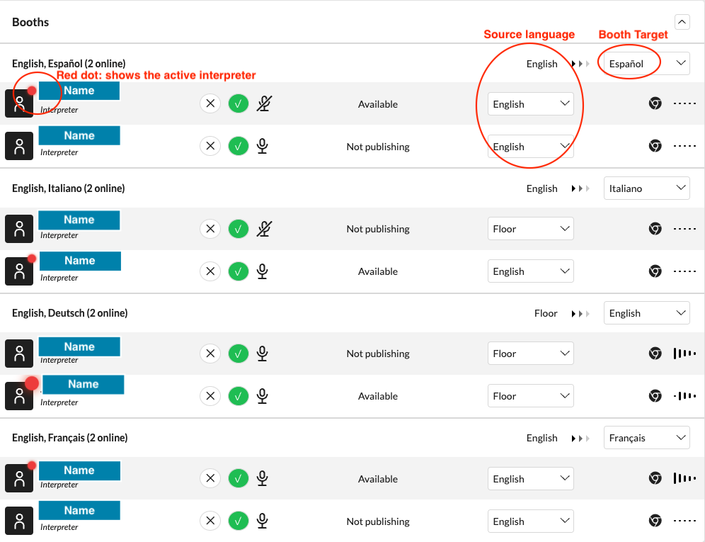Open the Floor source dropdown in the Italiano booth

(x=530, y=229)
